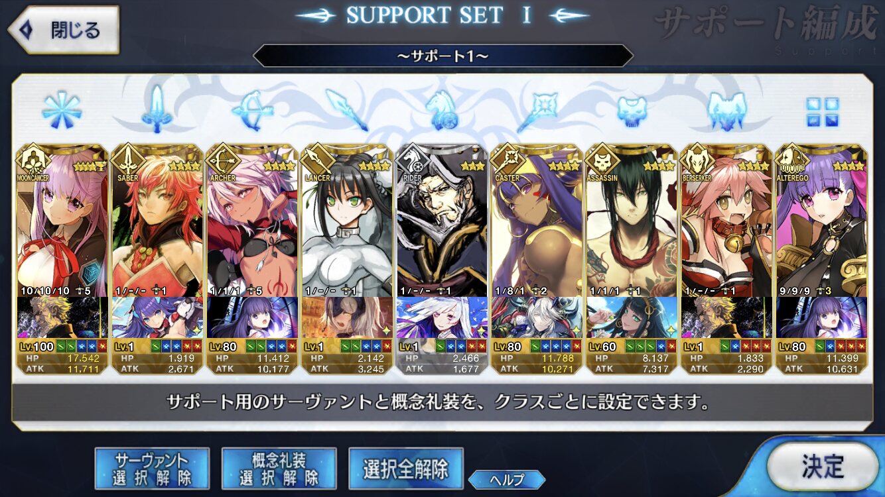Confirm with the 決定 button

pyautogui.click(x=823, y=467)
